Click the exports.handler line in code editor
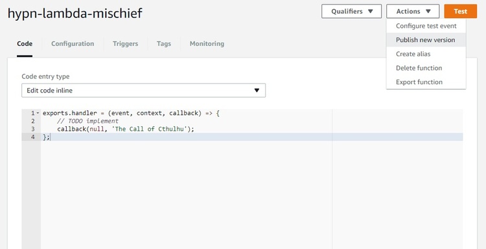Image resolution: width=486 pixels, height=249 pixels. point(131,113)
